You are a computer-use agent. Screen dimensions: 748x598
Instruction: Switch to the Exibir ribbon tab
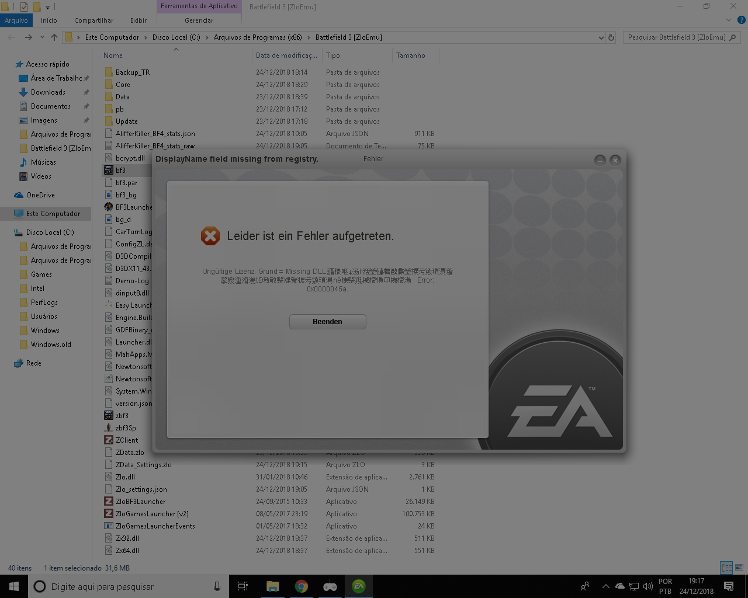point(138,20)
